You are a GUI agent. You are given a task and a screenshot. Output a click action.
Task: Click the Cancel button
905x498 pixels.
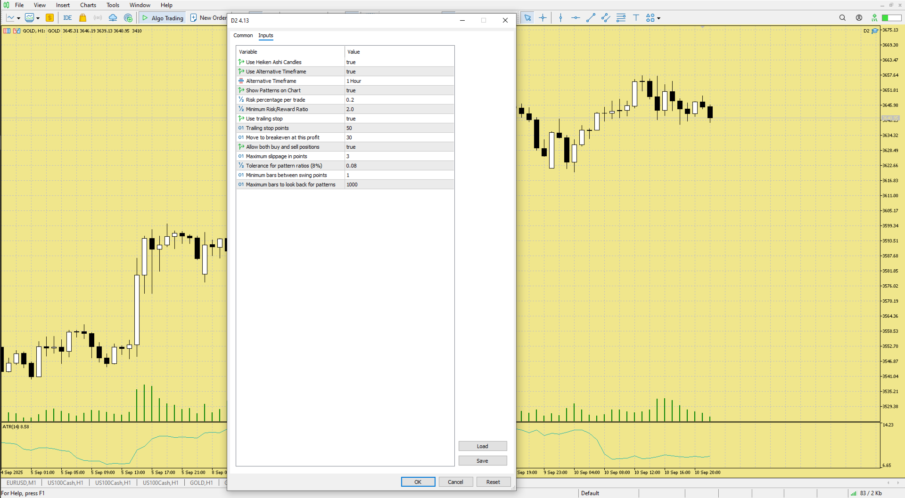[456, 482]
